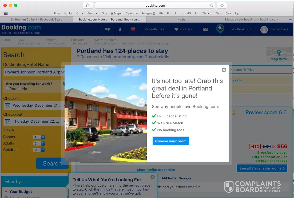Screen dimensions: 294x198
Task: Open the travel guide bubble icon
Action: [220, 29]
